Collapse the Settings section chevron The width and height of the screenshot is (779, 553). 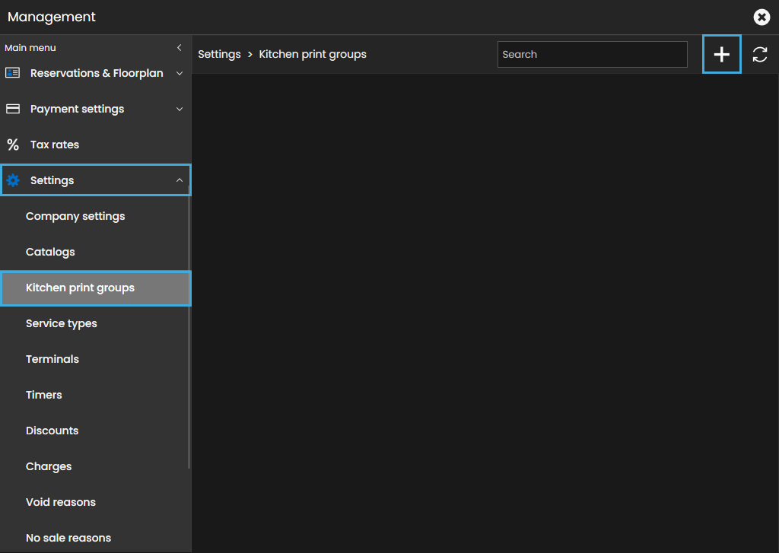tap(180, 180)
